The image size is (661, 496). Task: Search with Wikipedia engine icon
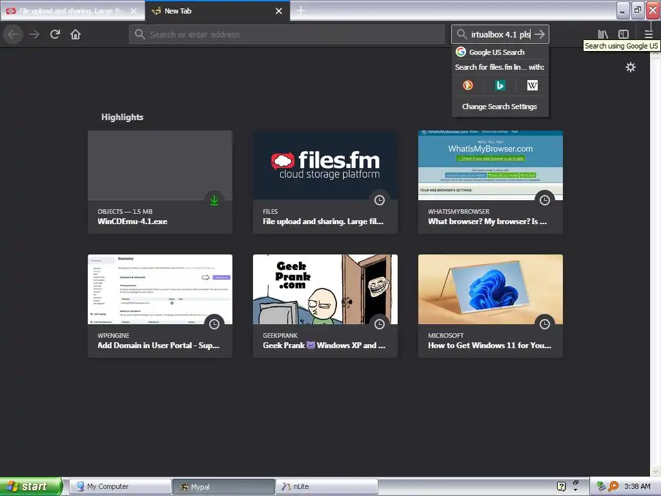click(533, 86)
